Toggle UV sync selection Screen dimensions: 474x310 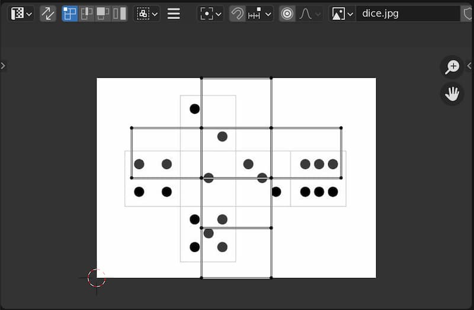48,14
